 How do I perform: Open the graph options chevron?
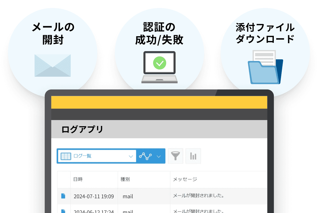point(158,156)
